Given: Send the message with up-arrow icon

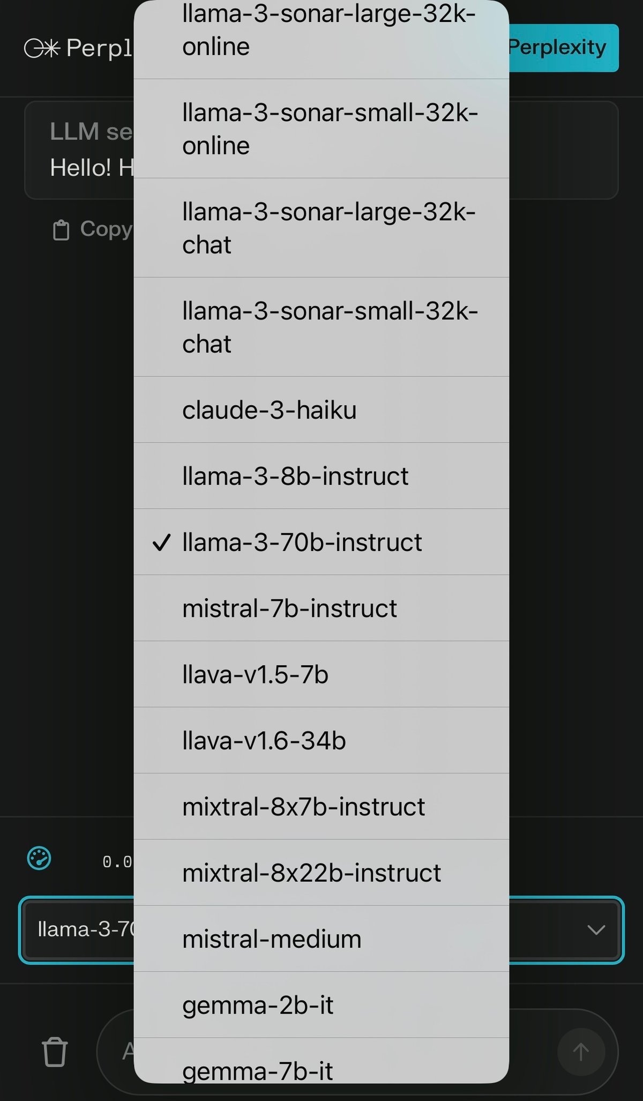Looking at the screenshot, I should point(582,1052).
